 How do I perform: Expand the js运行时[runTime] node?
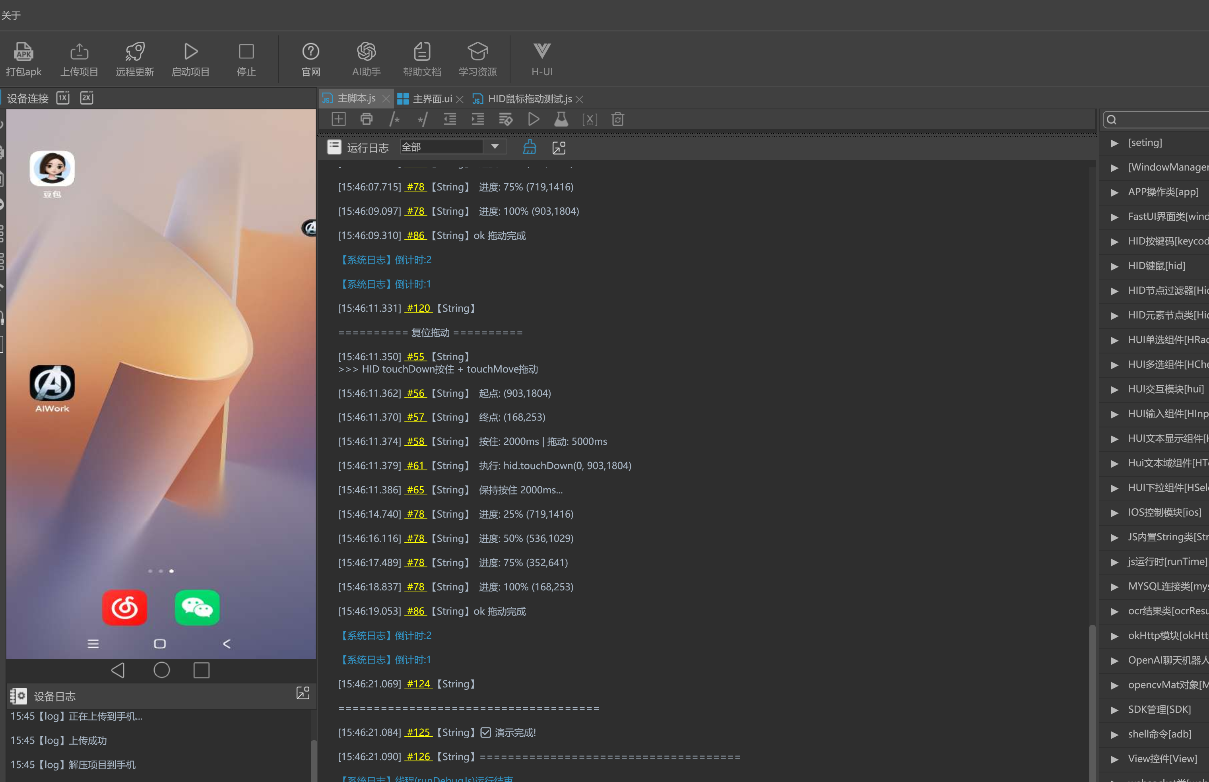(1114, 562)
